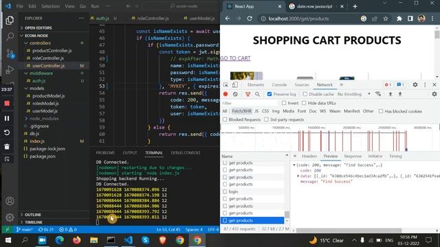
Task: Import a HAR file with upload arrow
Action: (390, 94)
